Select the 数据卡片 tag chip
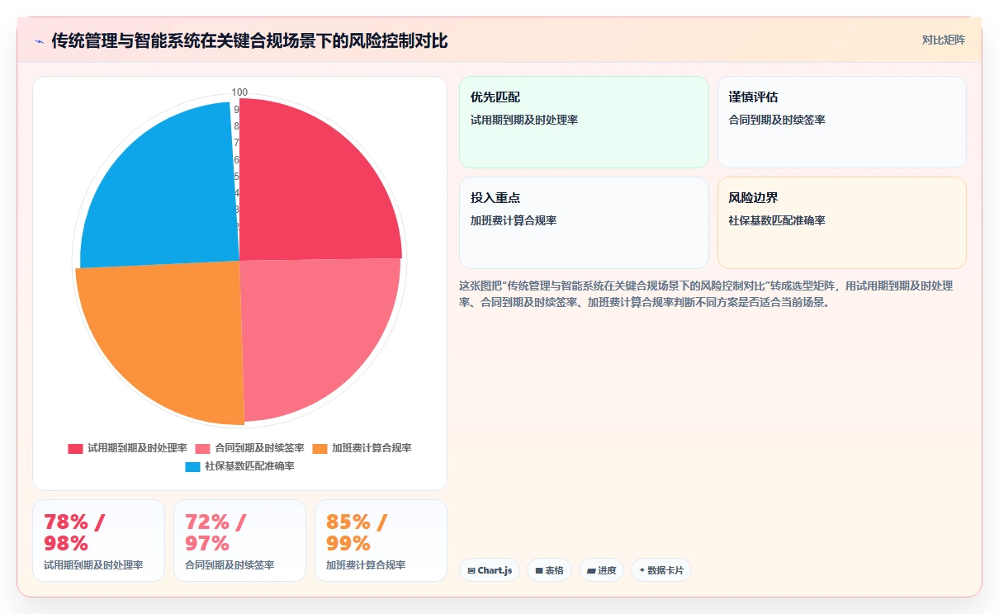Viewport: 999px width, 614px height. click(661, 570)
